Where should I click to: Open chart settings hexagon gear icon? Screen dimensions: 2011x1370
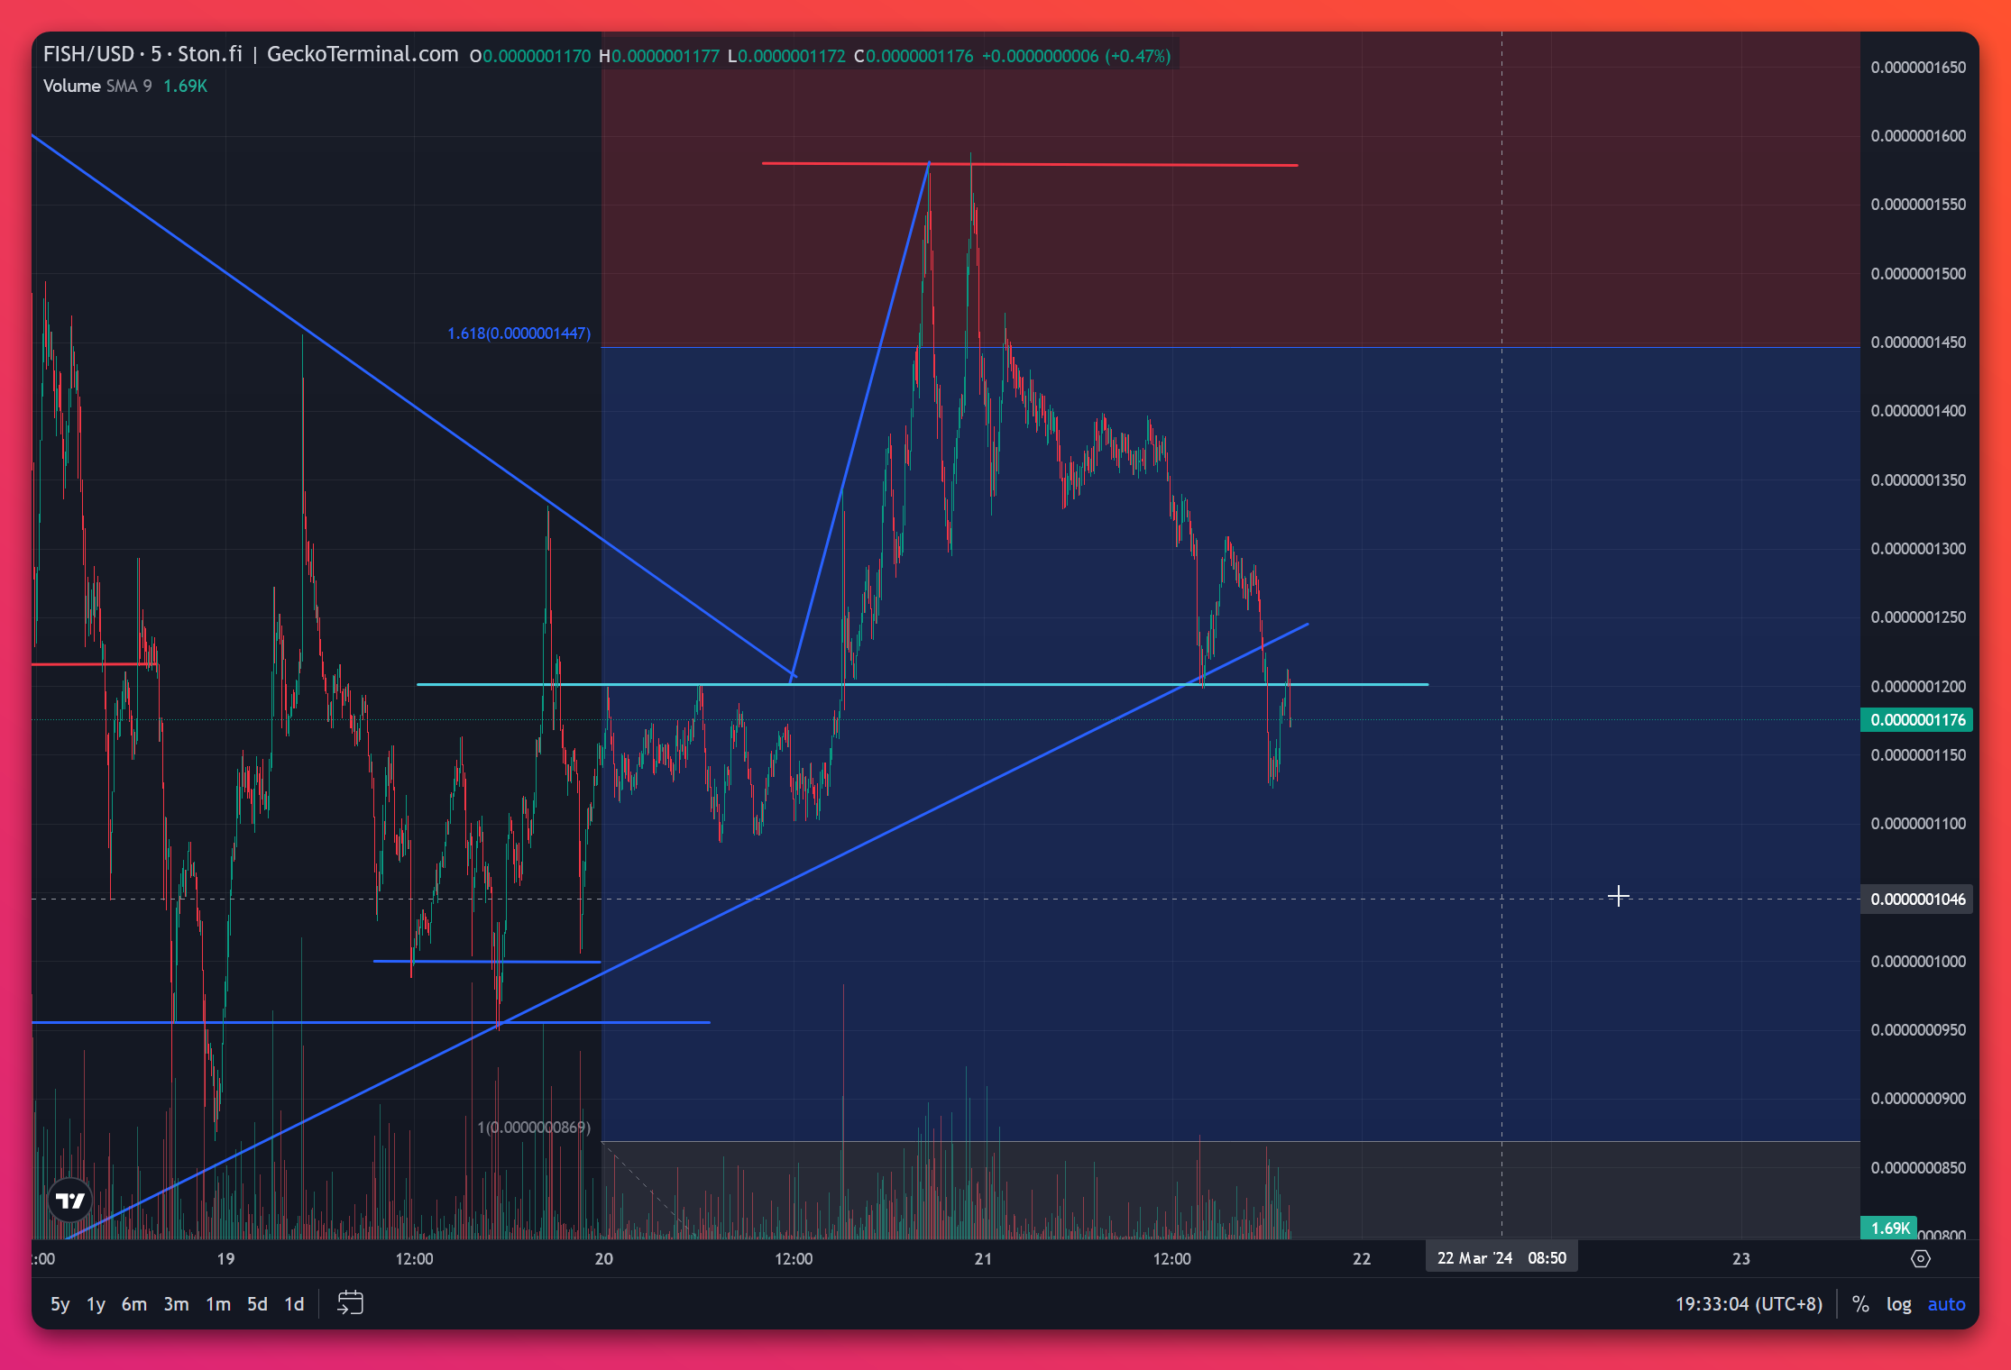[1921, 1258]
